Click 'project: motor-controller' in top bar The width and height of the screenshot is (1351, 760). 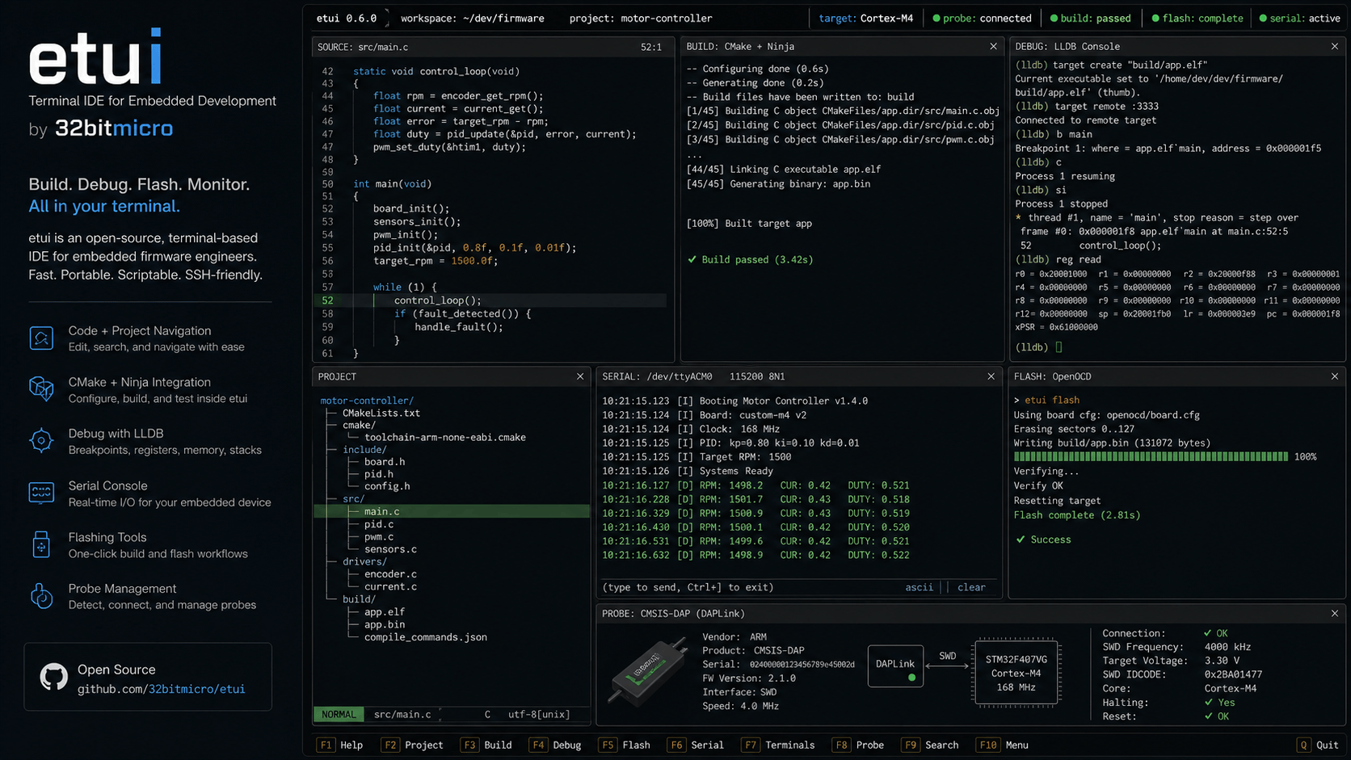coord(641,18)
